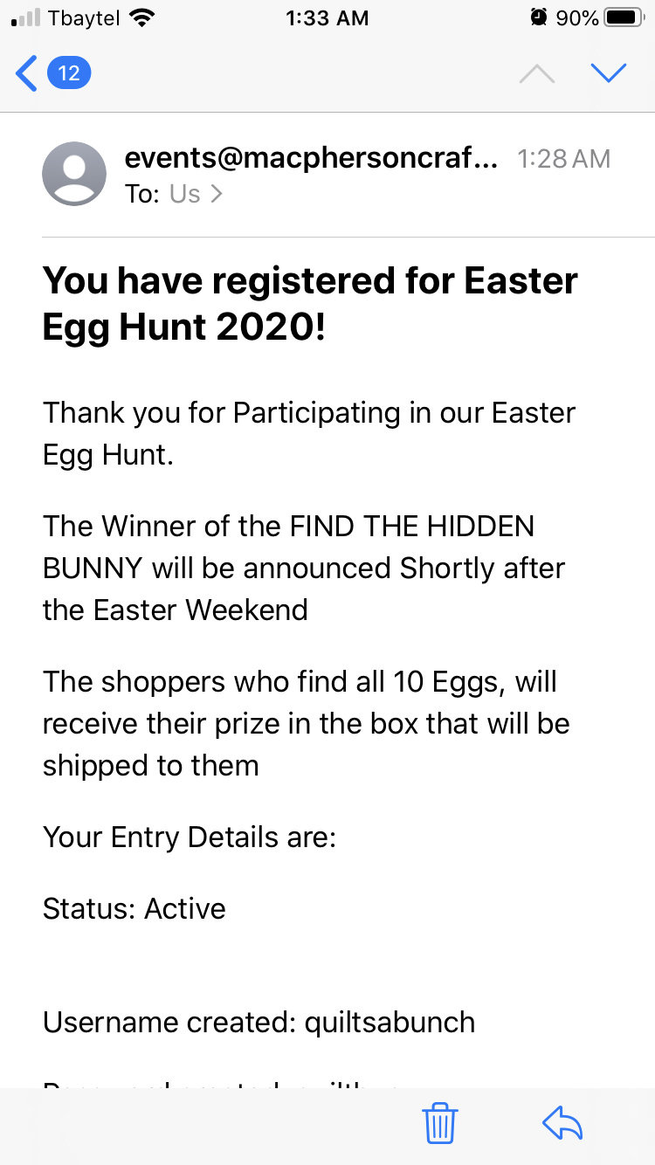The image size is (655, 1165).
Task: Tap the sender's gray avatar icon
Action: pyautogui.click(x=74, y=174)
